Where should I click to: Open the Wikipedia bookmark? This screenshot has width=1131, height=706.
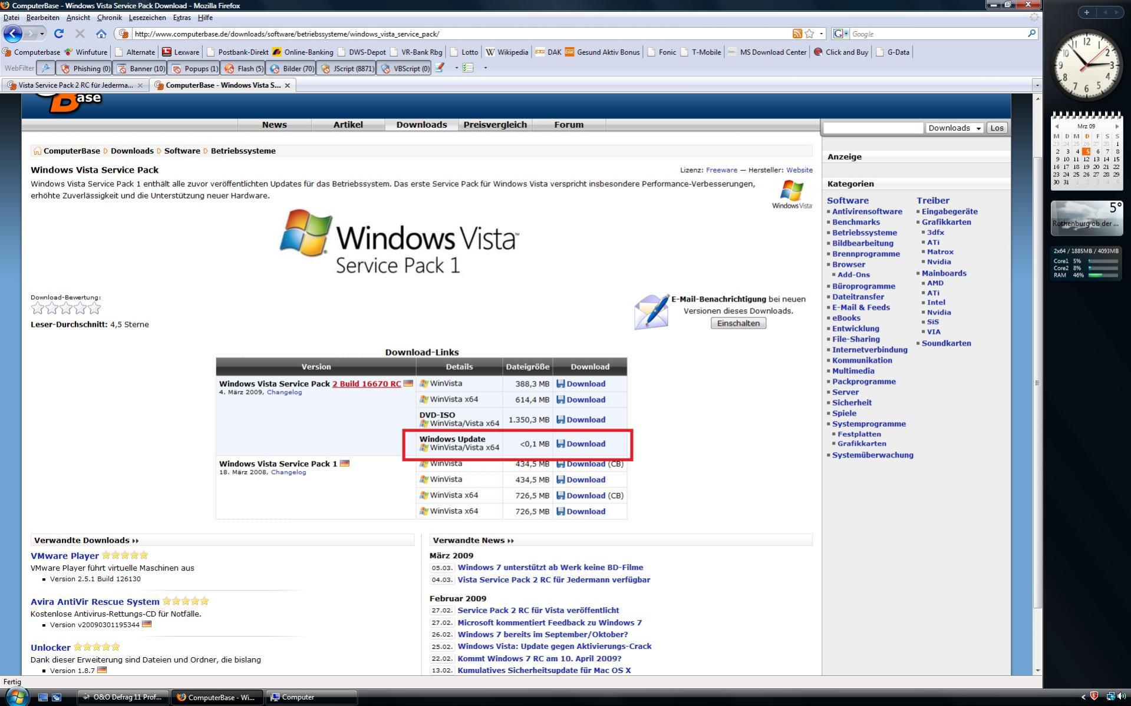507,52
